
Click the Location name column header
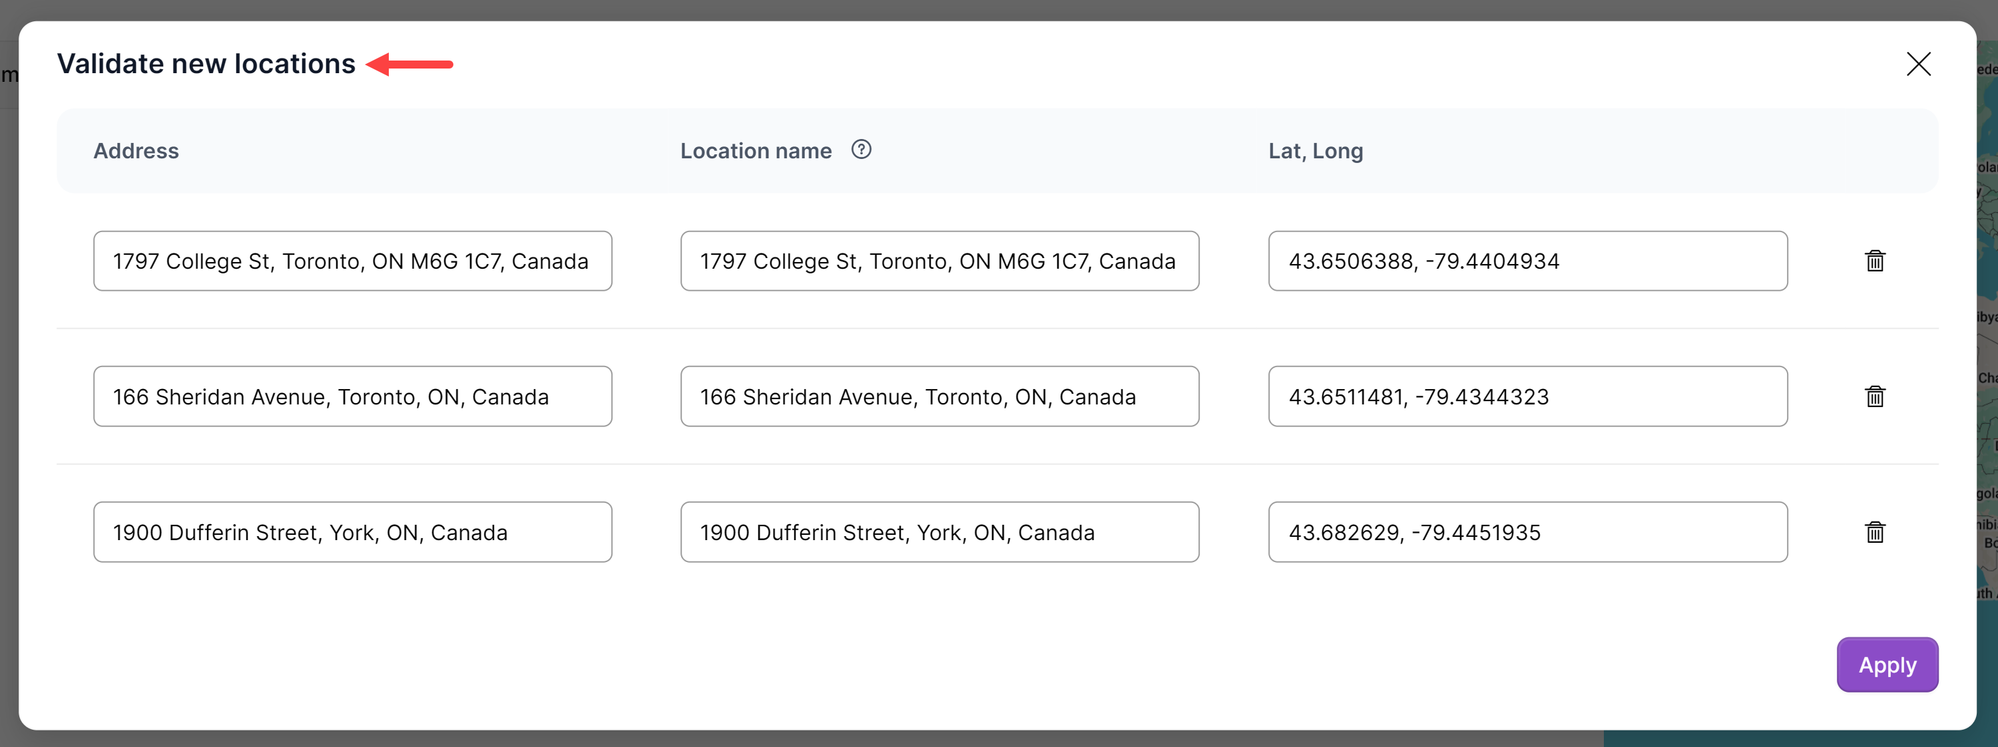coord(756,151)
